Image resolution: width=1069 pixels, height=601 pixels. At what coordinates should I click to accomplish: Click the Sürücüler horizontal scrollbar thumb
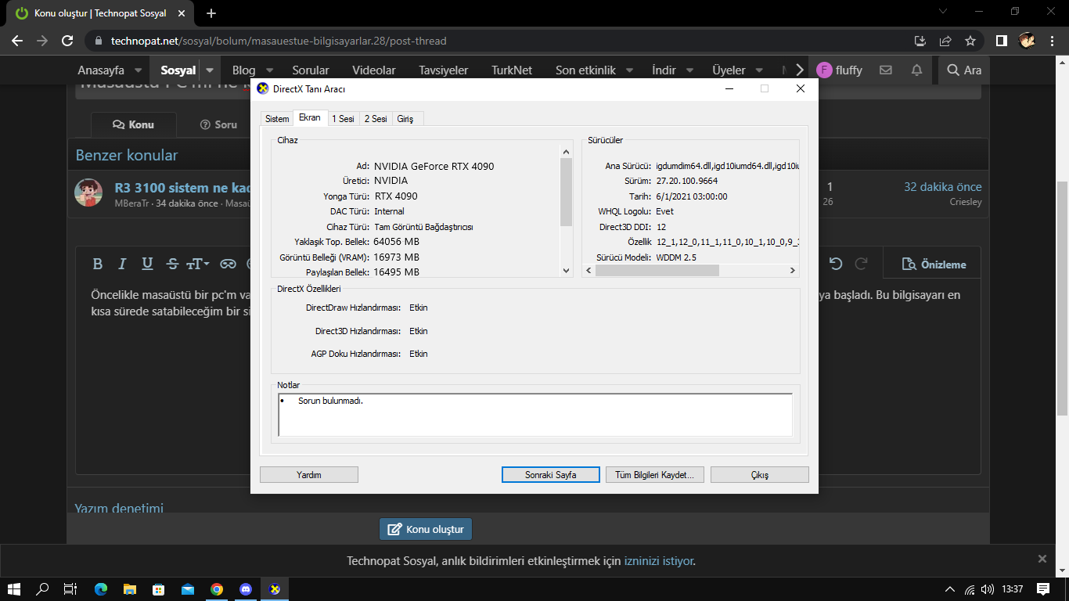click(x=657, y=271)
